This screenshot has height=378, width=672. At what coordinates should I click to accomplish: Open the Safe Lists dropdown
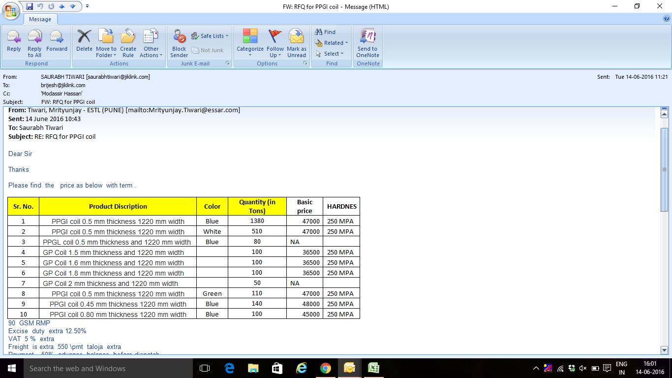point(212,36)
